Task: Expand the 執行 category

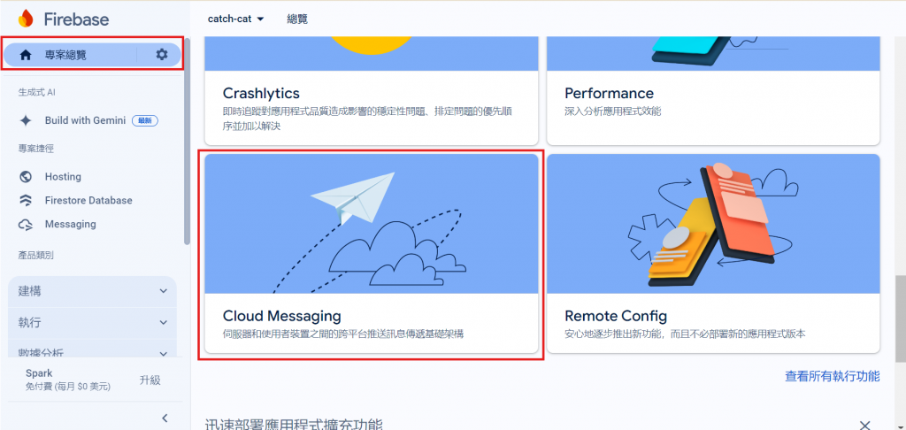Action: pos(92,322)
